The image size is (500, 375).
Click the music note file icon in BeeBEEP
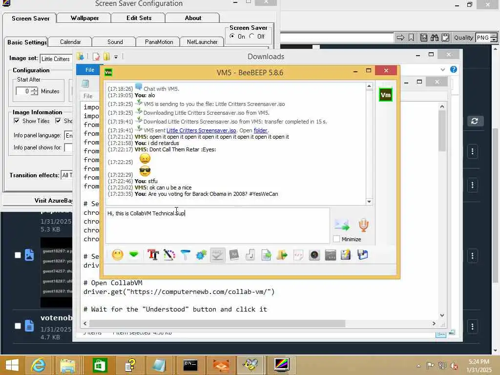(x=250, y=255)
